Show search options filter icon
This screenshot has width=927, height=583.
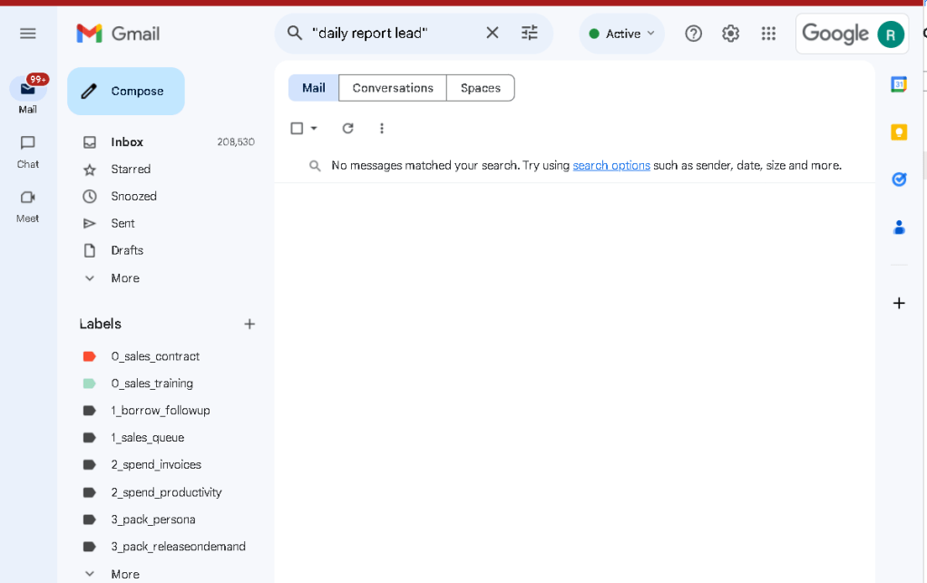point(529,33)
